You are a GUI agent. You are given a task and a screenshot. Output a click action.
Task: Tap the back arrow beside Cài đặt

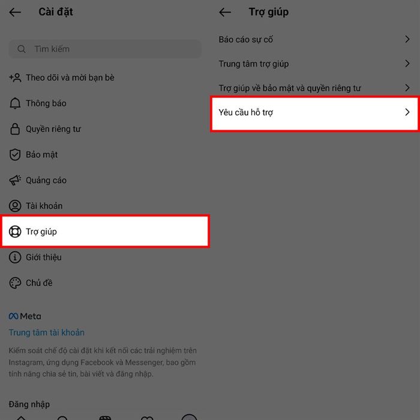(15, 13)
